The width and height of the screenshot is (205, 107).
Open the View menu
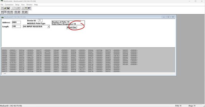23,5
